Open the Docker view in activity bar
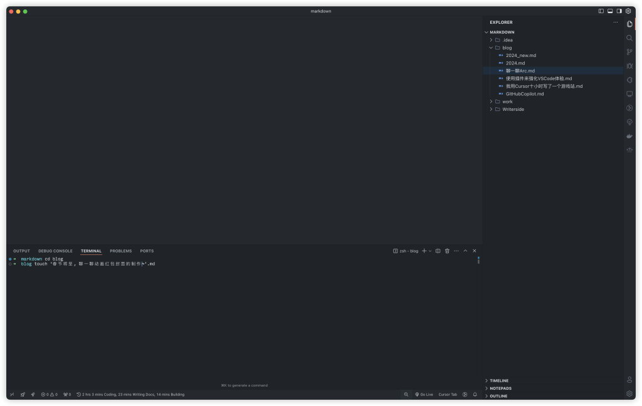The height and width of the screenshot is (406, 642). (629, 136)
